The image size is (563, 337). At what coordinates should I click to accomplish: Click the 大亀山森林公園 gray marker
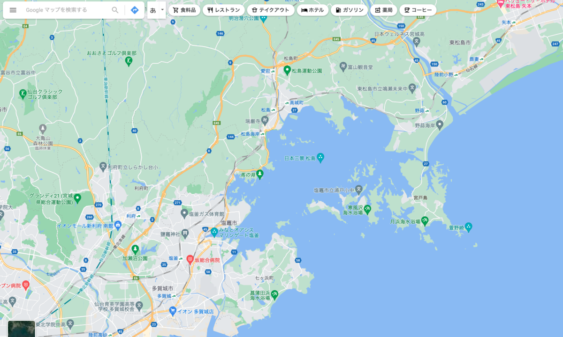click(x=43, y=128)
